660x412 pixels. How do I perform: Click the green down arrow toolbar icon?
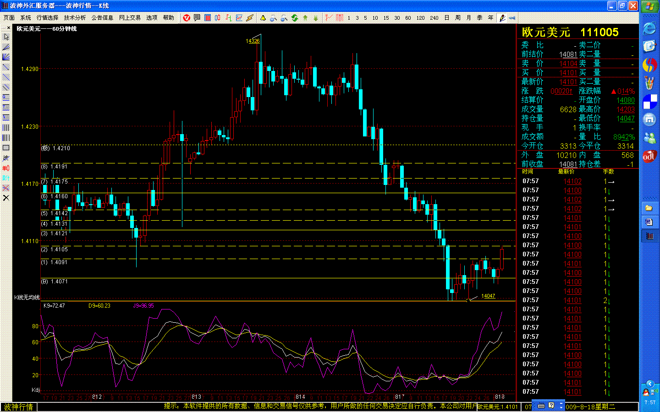[x=316, y=18]
